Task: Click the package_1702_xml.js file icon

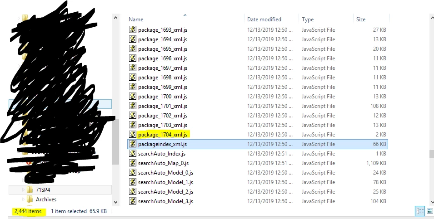Action: click(133, 116)
